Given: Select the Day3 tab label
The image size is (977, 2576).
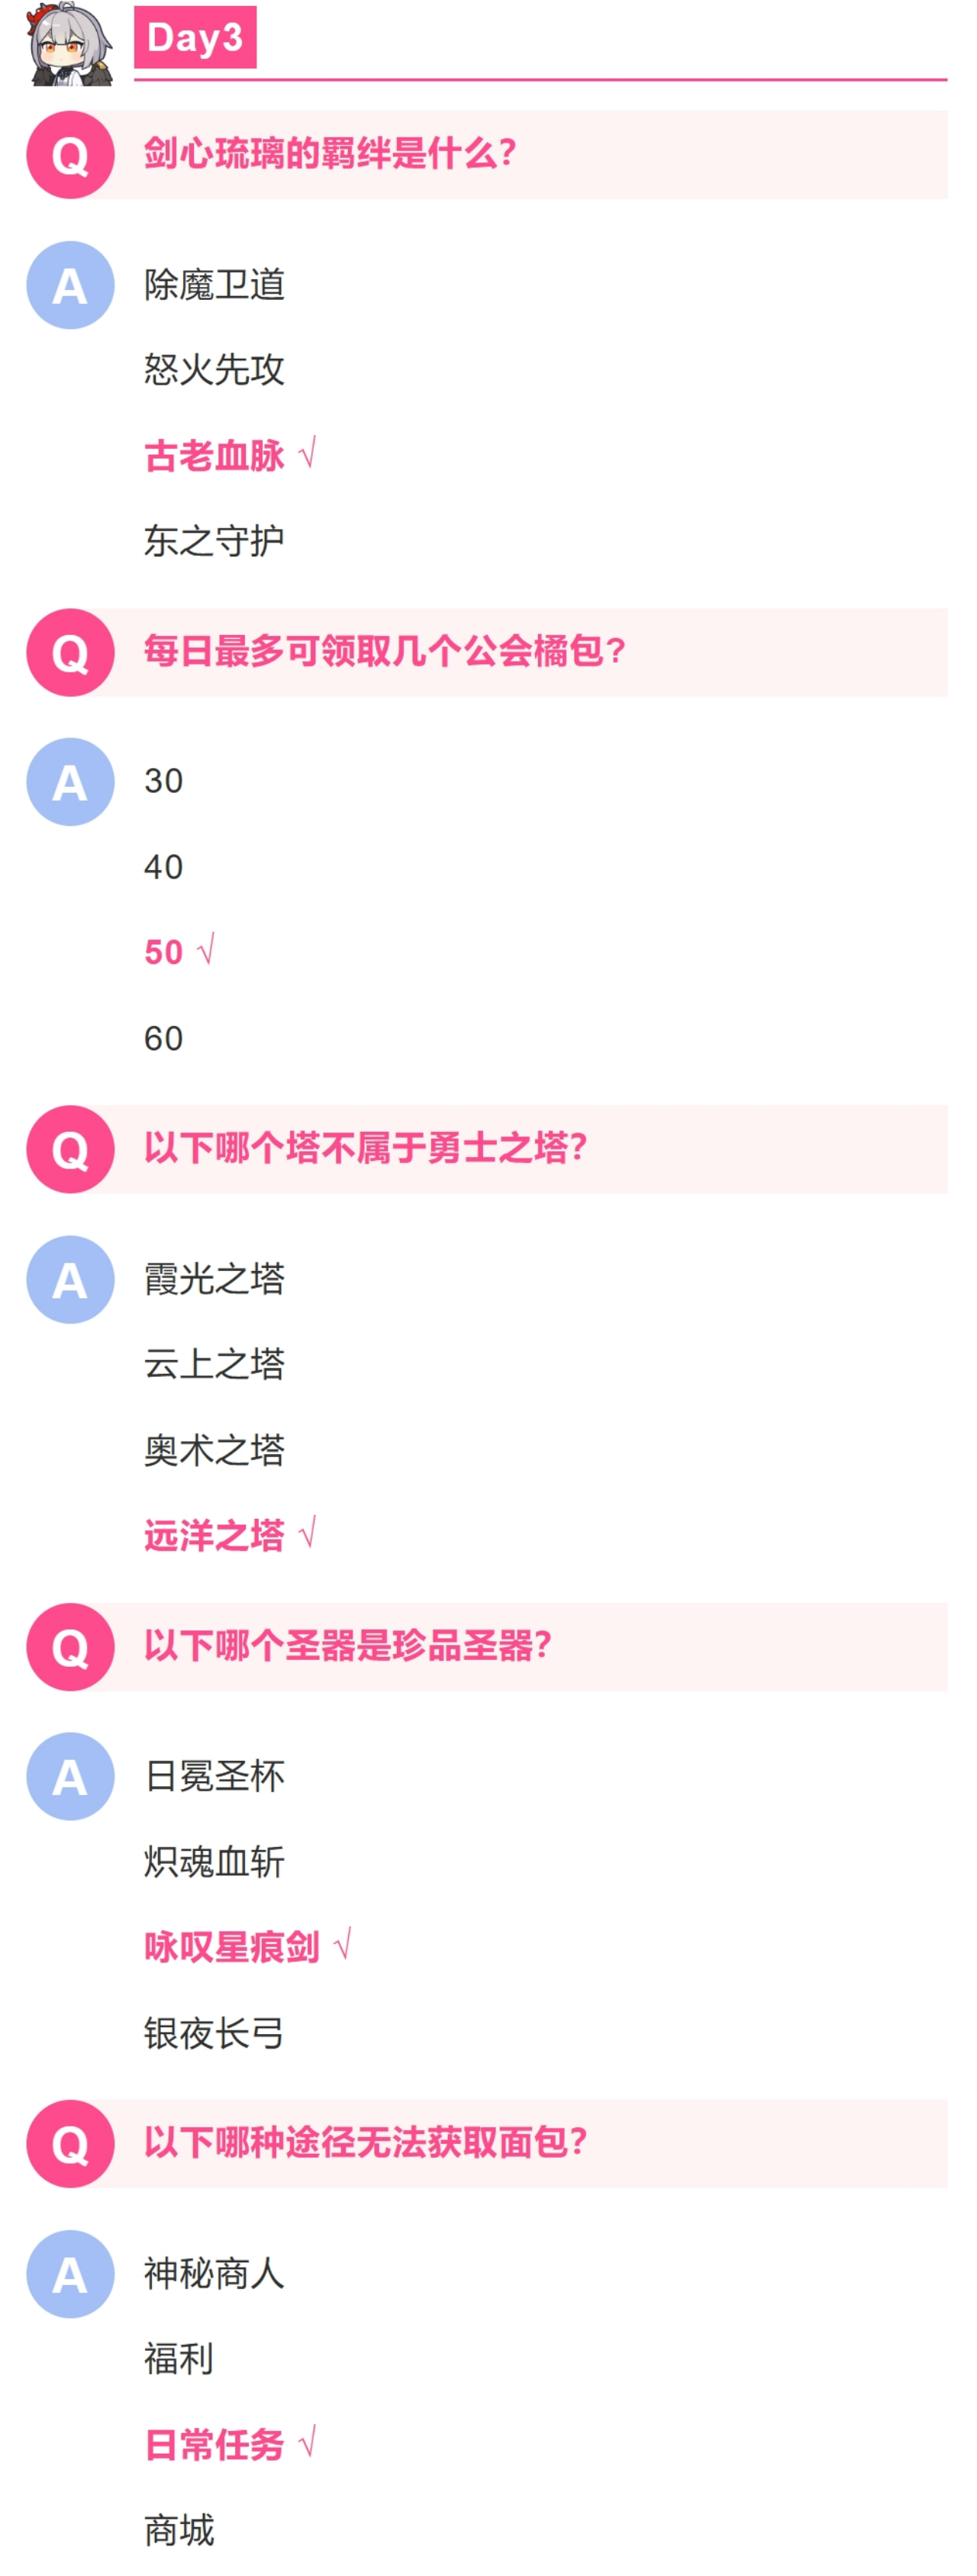Looking at the screenshot, I should pos(195,37).
